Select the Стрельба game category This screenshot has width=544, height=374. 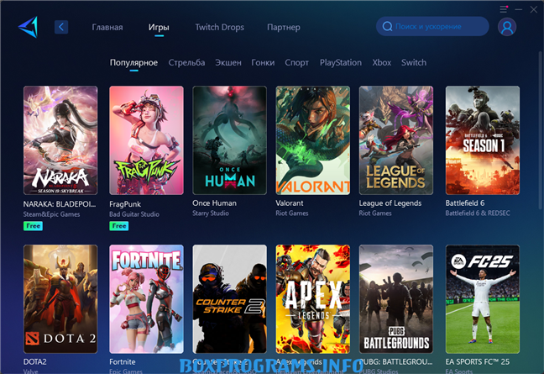pyautogui.click(x=186, y=62)
